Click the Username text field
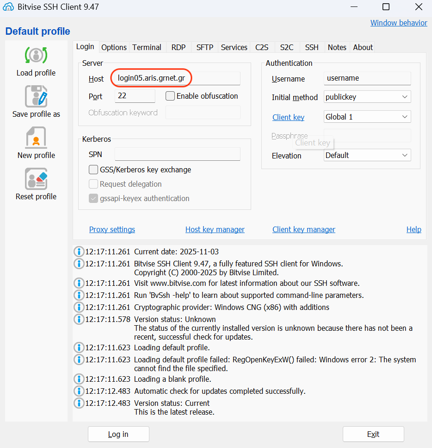 pos(367,78)
